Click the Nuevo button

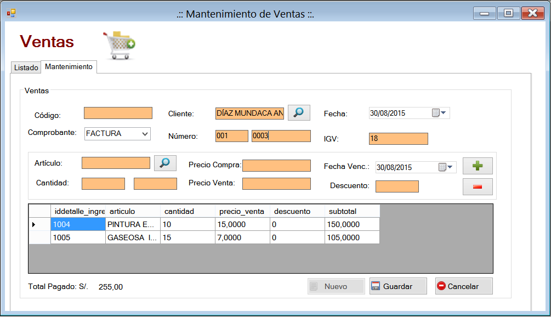click(336, 286)
